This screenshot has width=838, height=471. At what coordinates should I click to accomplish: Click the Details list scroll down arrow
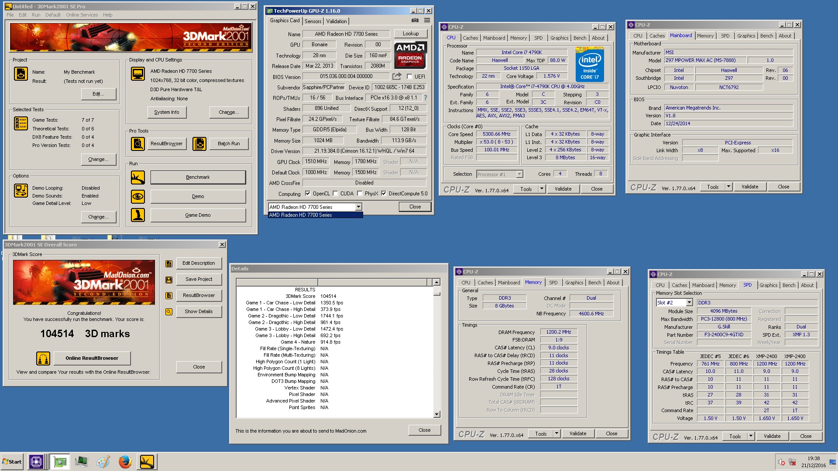tap(436, 415)
